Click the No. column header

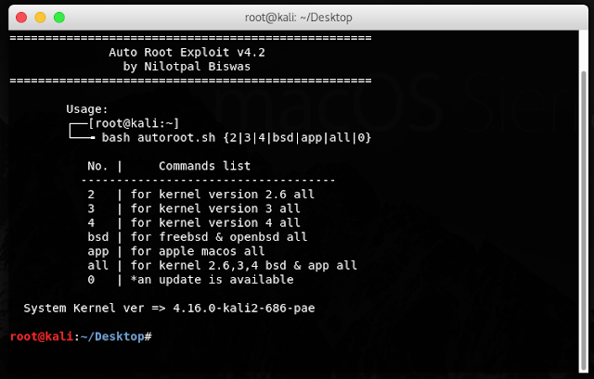[x=97, y=166]
